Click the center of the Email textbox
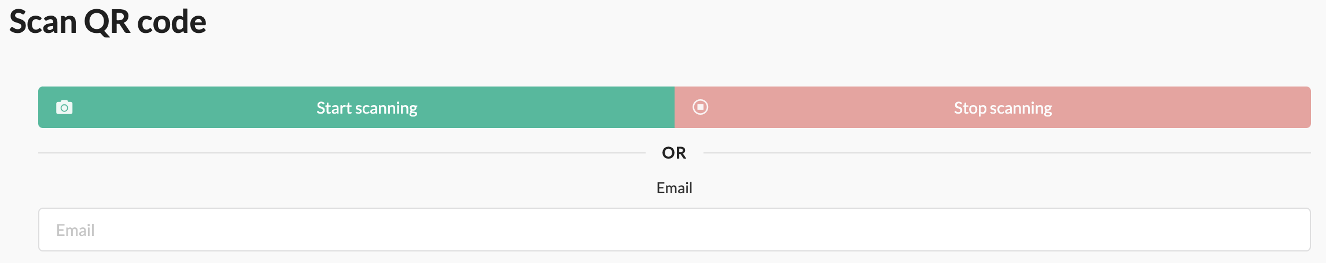This screenshot has width=1326, height=263. pos(674,230)
